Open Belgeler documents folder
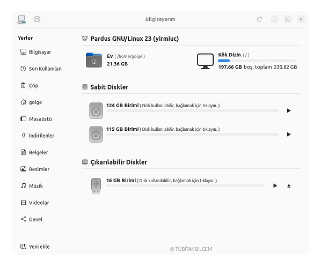This screenshot has height=268, width=321. (34, 153)
